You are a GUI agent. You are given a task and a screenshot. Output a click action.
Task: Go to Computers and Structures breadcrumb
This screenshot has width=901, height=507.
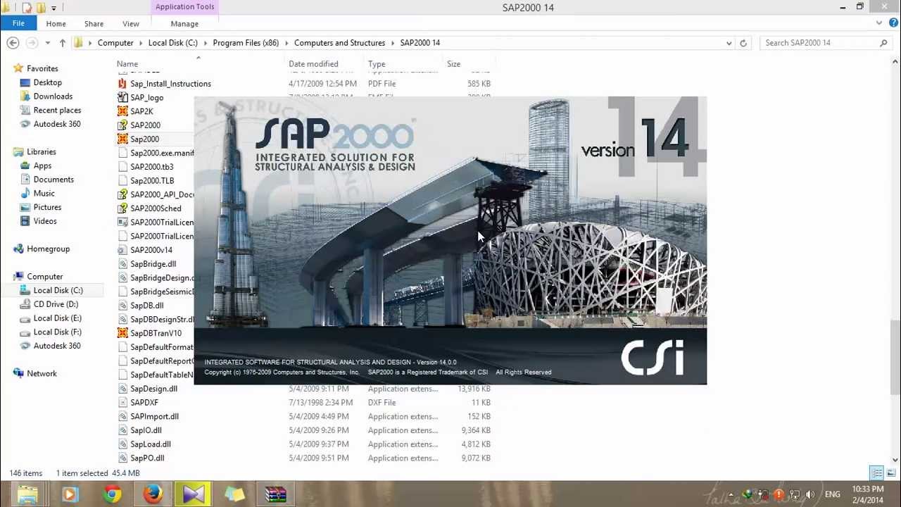pyautogui.click(x=339, y=43)
